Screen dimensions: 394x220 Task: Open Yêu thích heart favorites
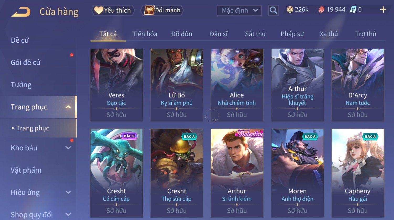coord(113,10)
